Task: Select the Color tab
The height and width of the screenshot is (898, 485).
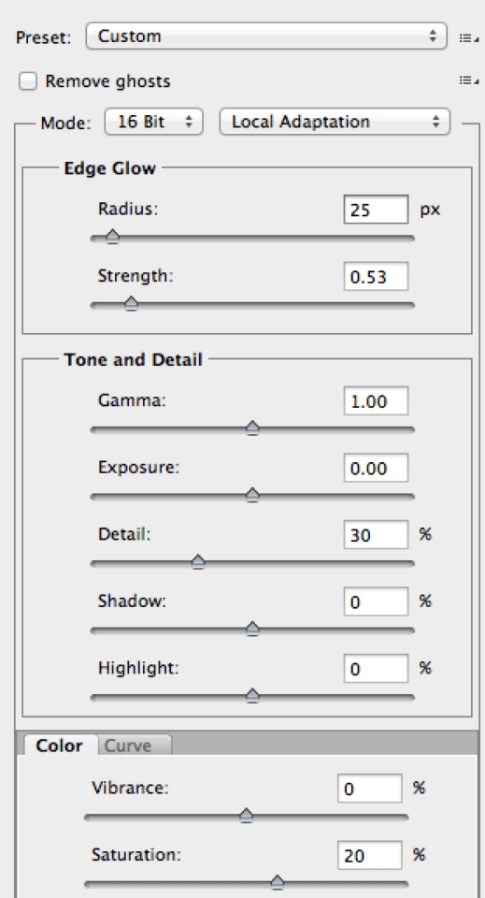Action: 61,746
